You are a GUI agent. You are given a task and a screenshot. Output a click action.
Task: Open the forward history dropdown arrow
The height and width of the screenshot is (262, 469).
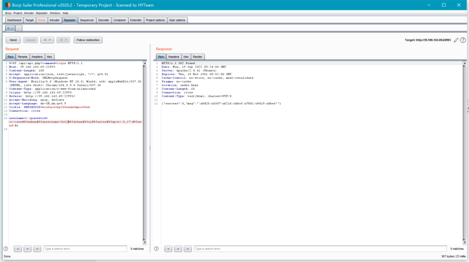(x=66, y=40)
